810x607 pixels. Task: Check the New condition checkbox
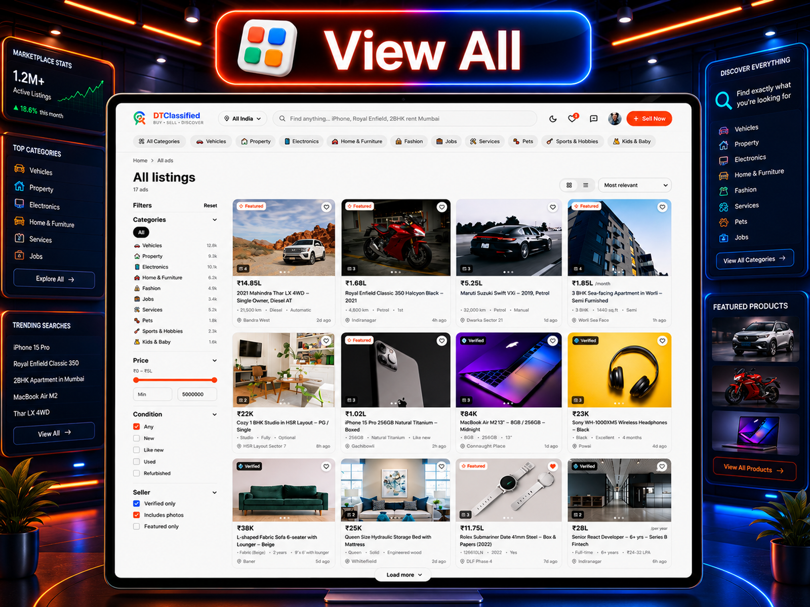pos(137,438)
